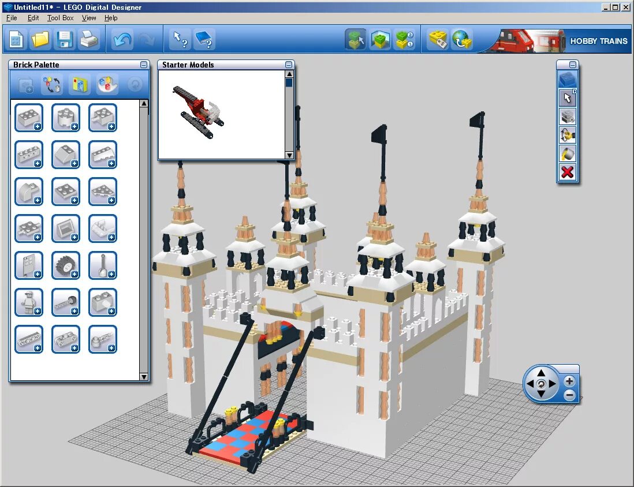
Task: Choose the Hinge rotate tool
Action: [x=567, y=136]
